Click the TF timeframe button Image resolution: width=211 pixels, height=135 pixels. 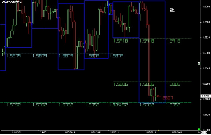205,132
